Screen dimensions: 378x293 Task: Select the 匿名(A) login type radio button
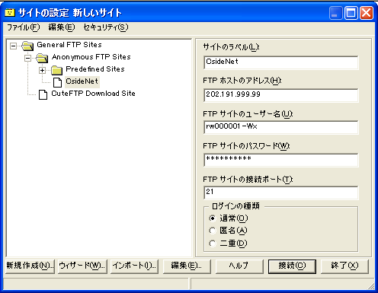click(x=213, y=231)
